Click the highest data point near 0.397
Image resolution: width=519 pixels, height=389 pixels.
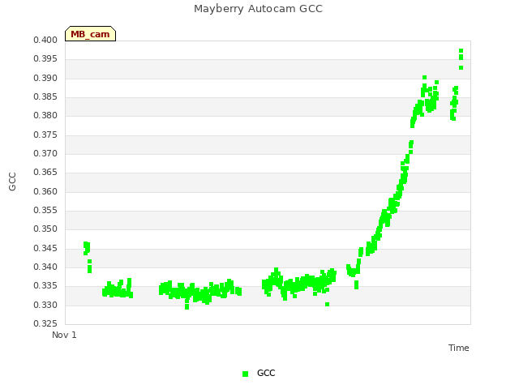[x=461, y=51]
